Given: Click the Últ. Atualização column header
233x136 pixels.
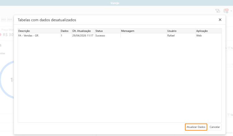Looking at the screenshot, I should click(x=83, y=31).
